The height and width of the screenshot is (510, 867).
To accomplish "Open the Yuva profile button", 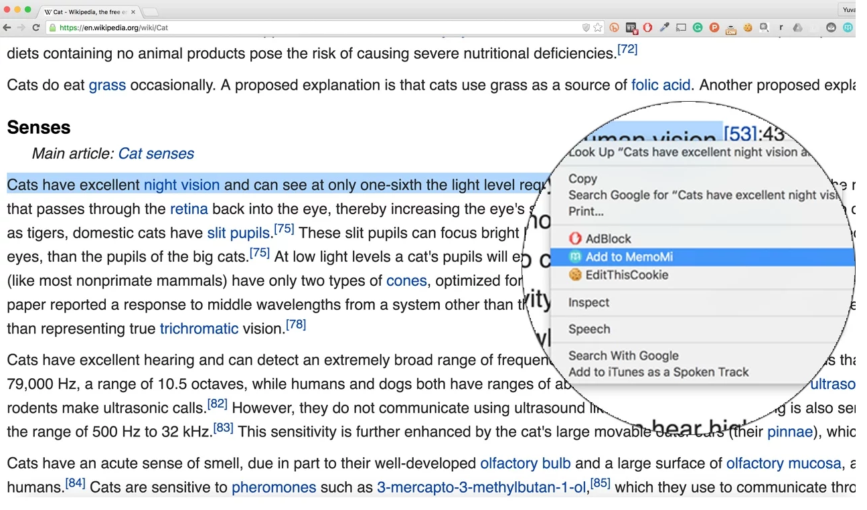I will tap(848, 9).
